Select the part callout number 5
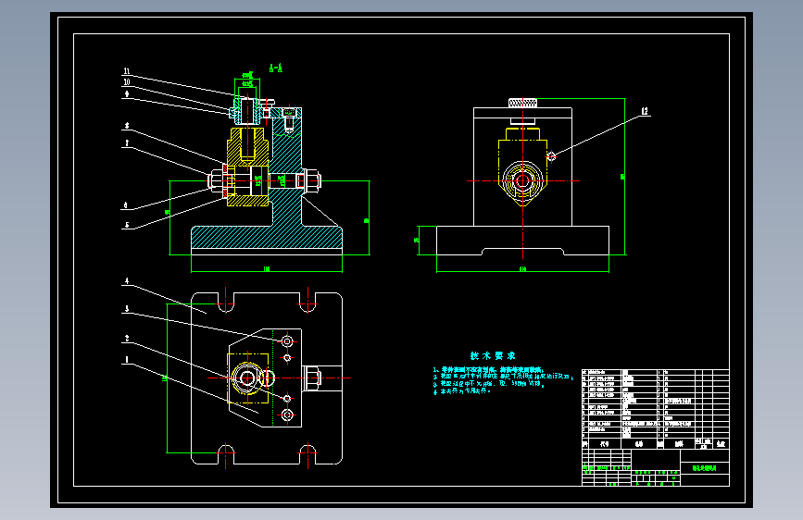 tap(127, 225)
